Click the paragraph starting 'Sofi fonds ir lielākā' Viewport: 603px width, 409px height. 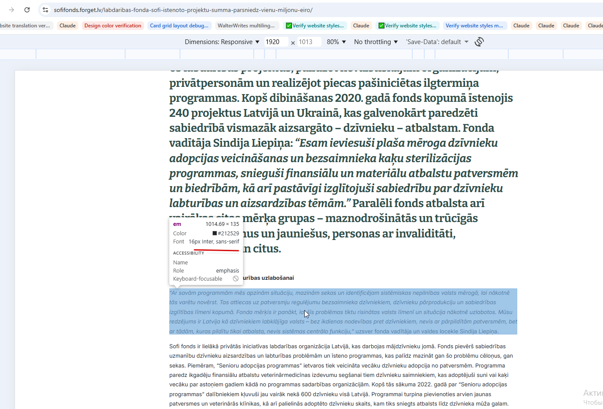[x=341, y=375]
